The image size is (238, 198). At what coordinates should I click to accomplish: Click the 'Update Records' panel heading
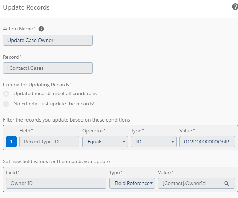click(x=26, y=7)
